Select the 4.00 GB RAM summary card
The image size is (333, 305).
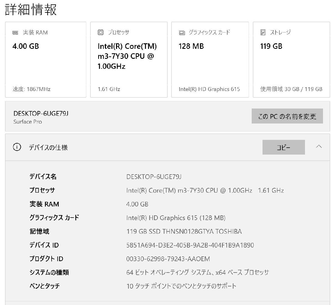tap(46, 59)
